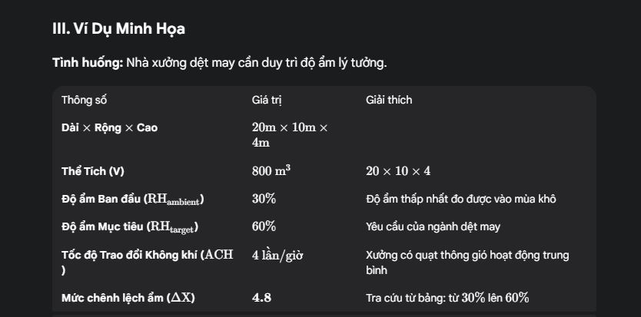This screenshot has width=641, height=317.
Task: Click the "Thể Tích (V)" row label
Action: 93,171
